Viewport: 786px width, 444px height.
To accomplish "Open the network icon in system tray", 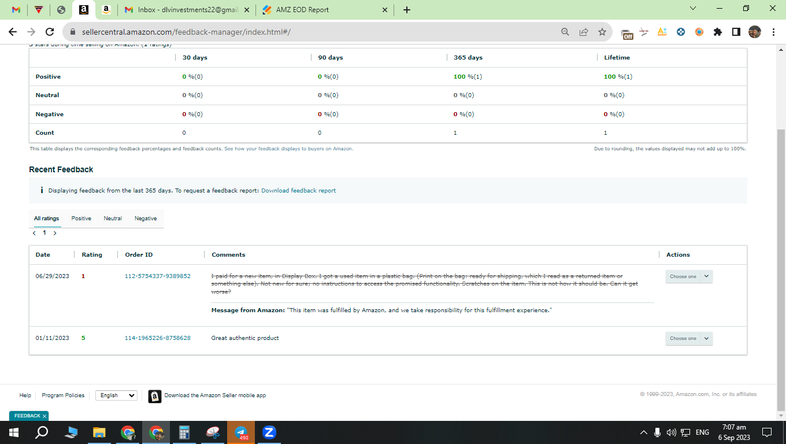I will (x=686, y=432).
